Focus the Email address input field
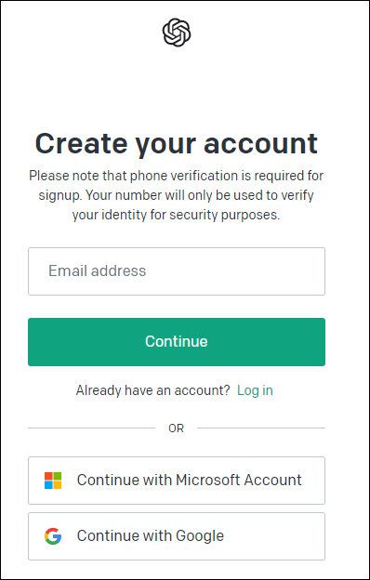 tap(177, 271)
